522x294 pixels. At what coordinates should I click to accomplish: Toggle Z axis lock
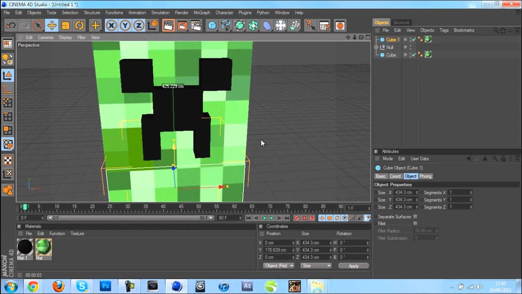point(139,26)
